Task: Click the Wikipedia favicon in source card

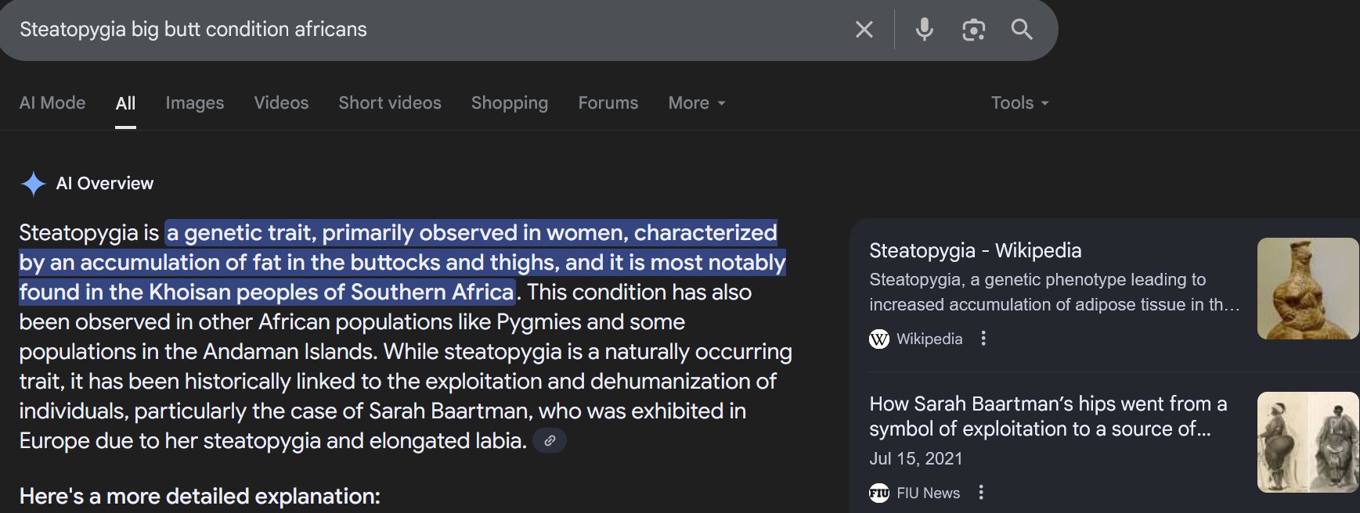Action: click(879, 339)
